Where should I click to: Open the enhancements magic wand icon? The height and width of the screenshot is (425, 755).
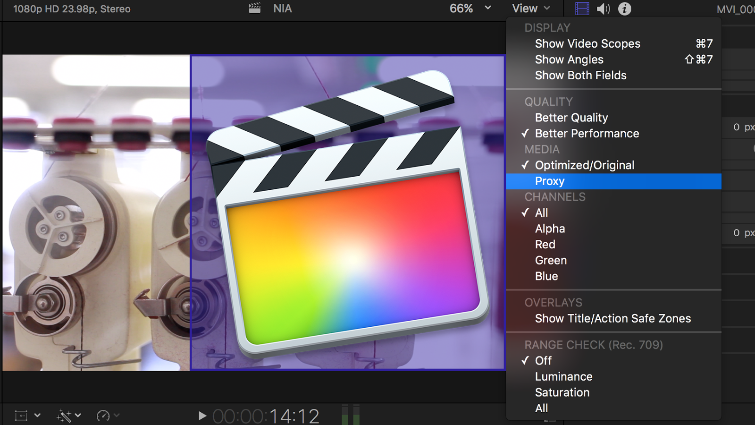(64, 416)
